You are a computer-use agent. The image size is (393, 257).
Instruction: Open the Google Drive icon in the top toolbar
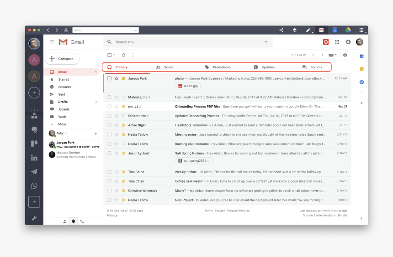click(x=348, y=30)
